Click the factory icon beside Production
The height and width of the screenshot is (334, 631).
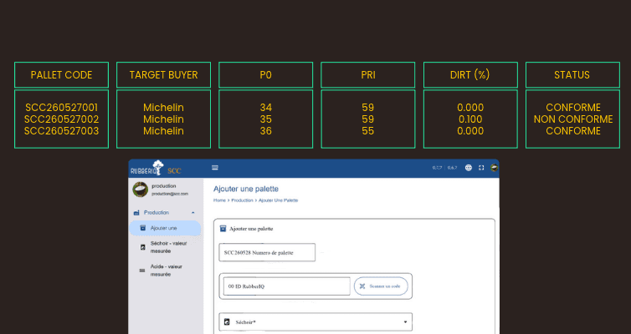(x=136, y=213)
